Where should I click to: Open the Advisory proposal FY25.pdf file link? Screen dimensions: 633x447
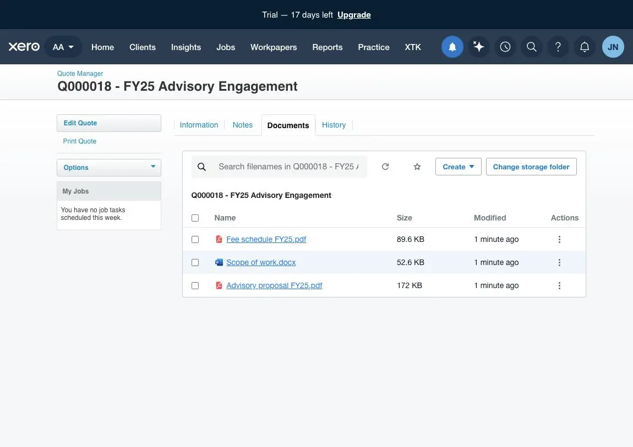point(274,285)
